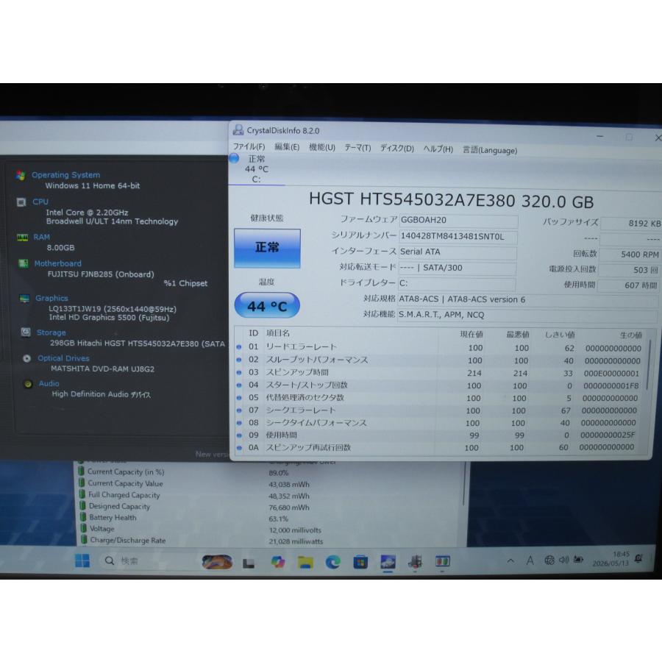Open Microsoft Store from the taskbar

360,562
